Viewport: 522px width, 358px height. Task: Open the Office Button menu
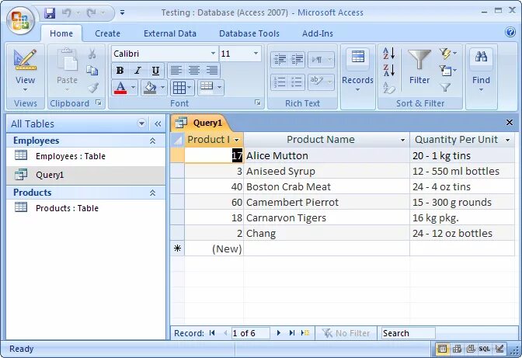20,21
